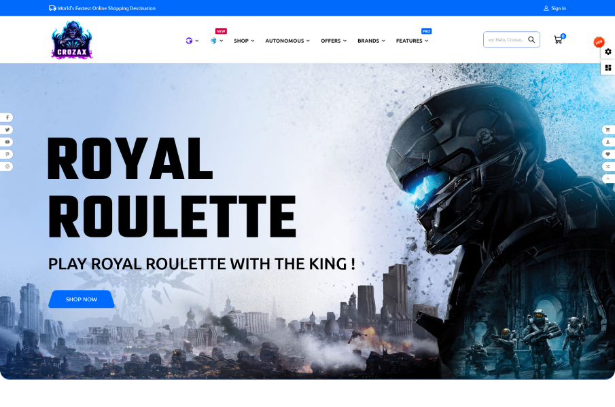The width and height of the screenshot is (615, 407).
Task: Open Twitter social link icon
Action: pyautogui.click(x=7, y=130)
